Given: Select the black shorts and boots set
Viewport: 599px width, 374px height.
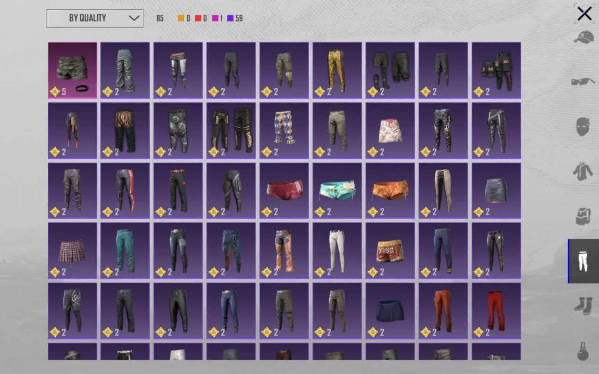Looking at the screenshot, I should [390, 70].
